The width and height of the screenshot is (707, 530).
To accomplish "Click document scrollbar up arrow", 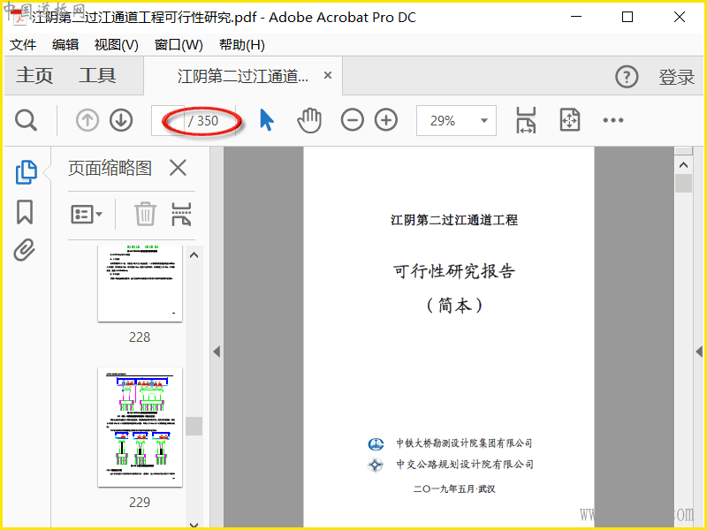I will coord(683,165).
